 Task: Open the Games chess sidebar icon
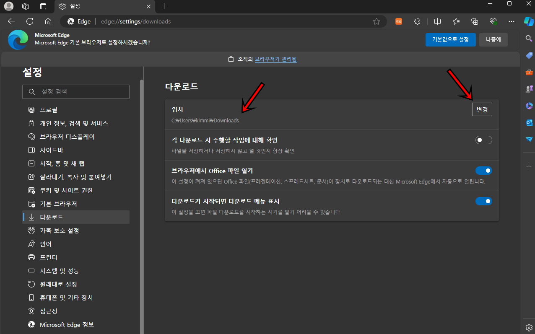(x=529, y=89)
